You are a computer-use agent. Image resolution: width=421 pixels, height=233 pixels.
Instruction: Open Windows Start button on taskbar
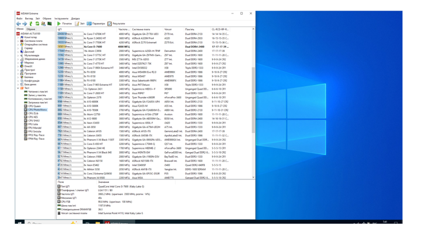(x=20, y=222)
